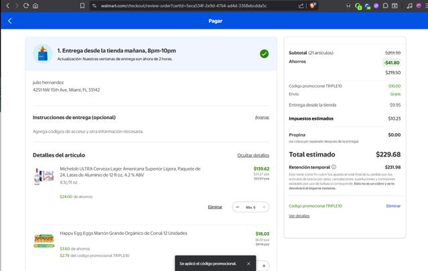Click the Michelob ULTRA product thumbnail
Image resolution: width=428 pixels, height=271 pixels.
tap(44, 177)
